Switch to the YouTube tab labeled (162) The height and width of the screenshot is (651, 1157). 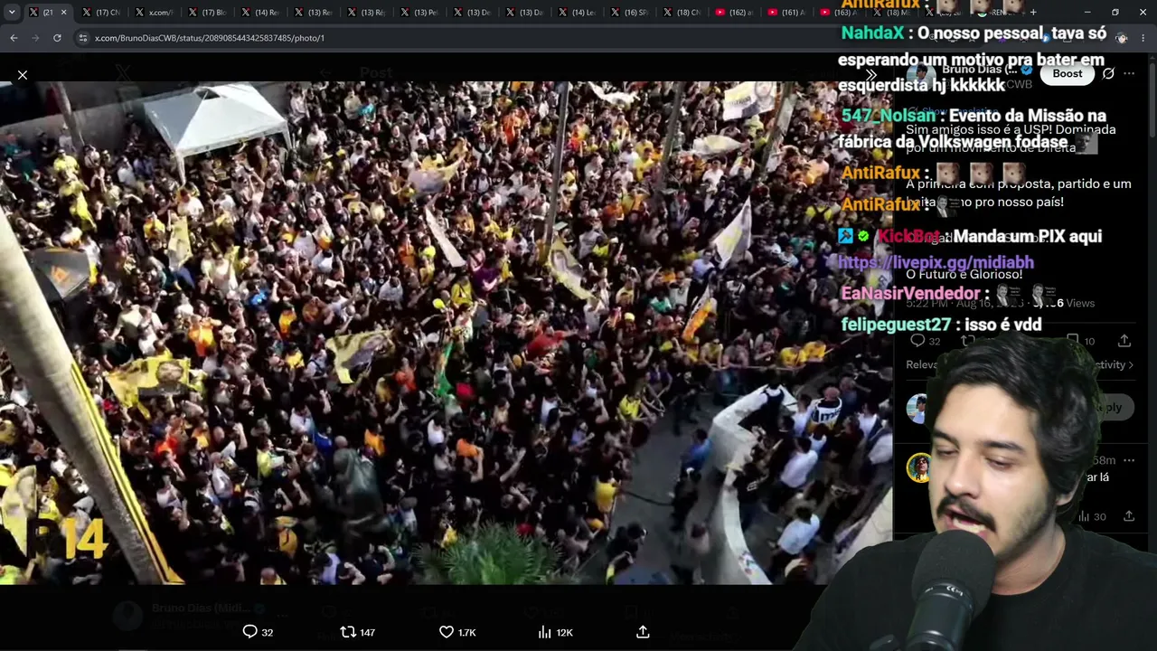[735, 13]
